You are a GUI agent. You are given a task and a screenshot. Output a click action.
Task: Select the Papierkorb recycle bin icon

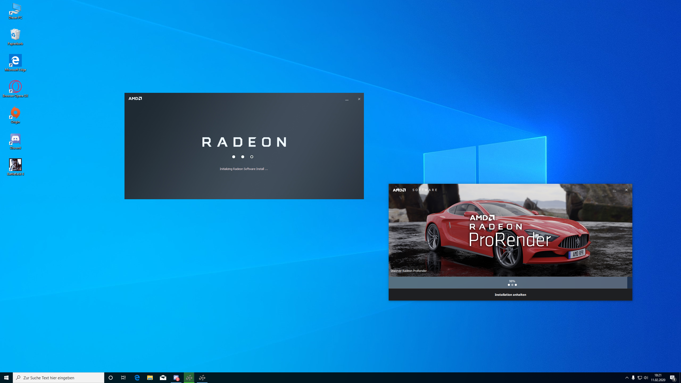pyautogui.click(x=15, y=37)
